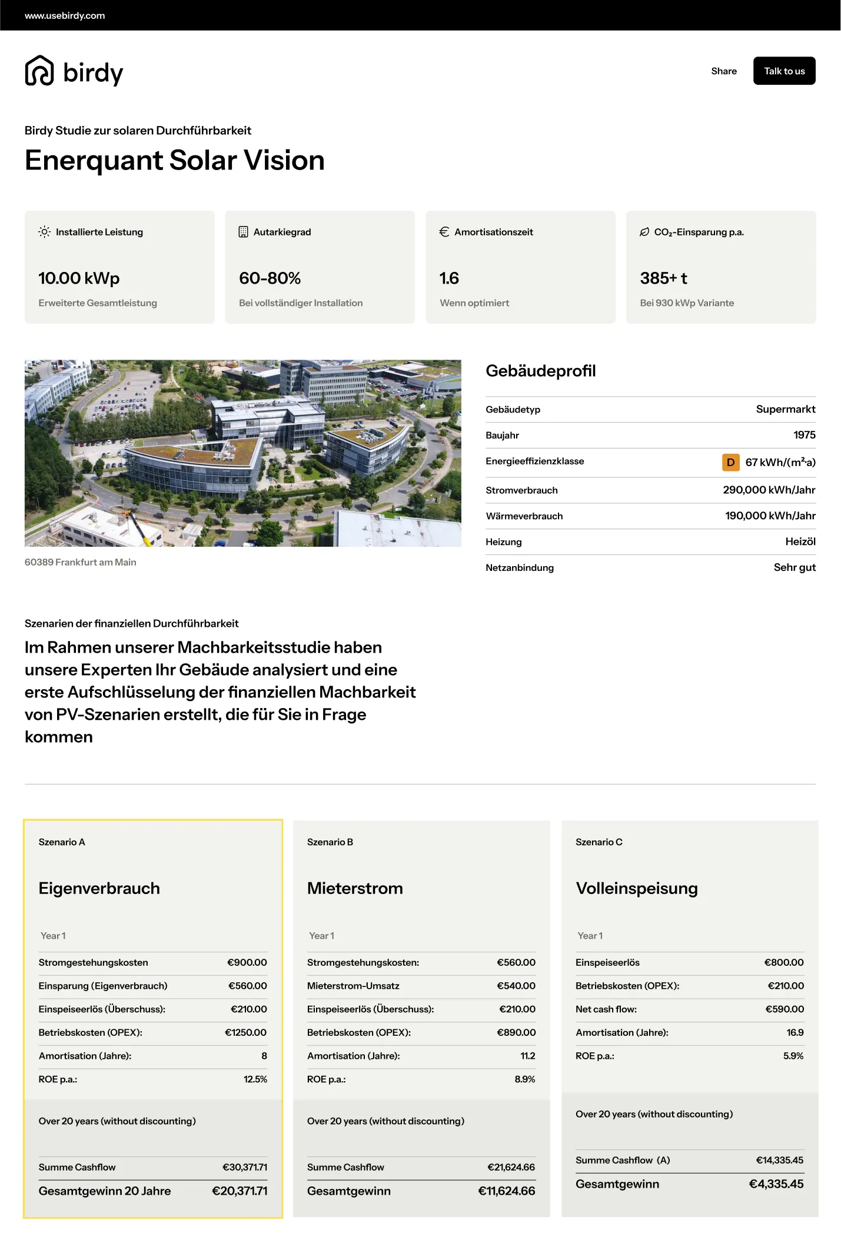Click the Enerquant Solar Vision title
The image size is (841, 1243).
tap(174, 160)
